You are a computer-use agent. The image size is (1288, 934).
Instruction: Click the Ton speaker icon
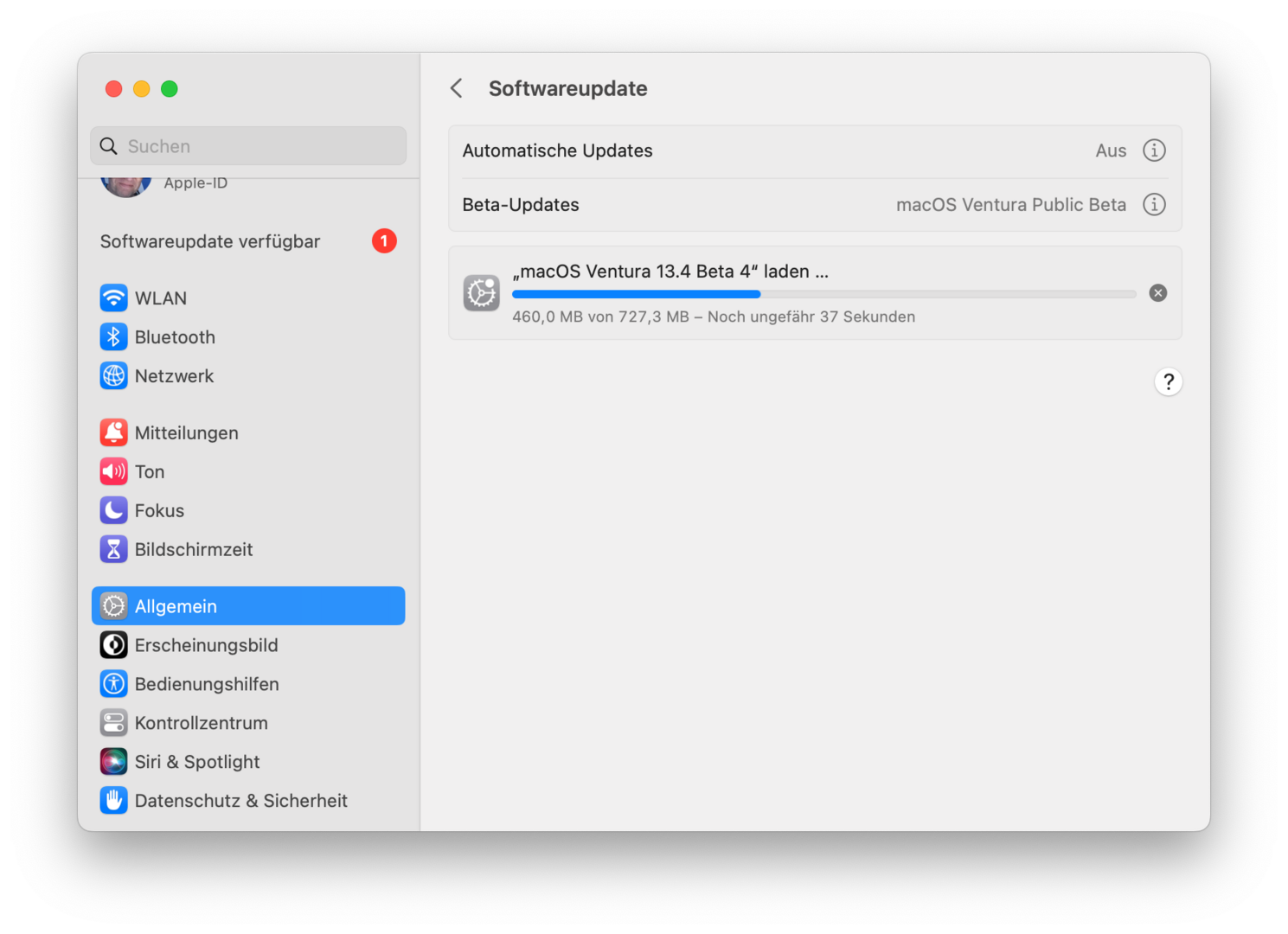click(113, 472)
